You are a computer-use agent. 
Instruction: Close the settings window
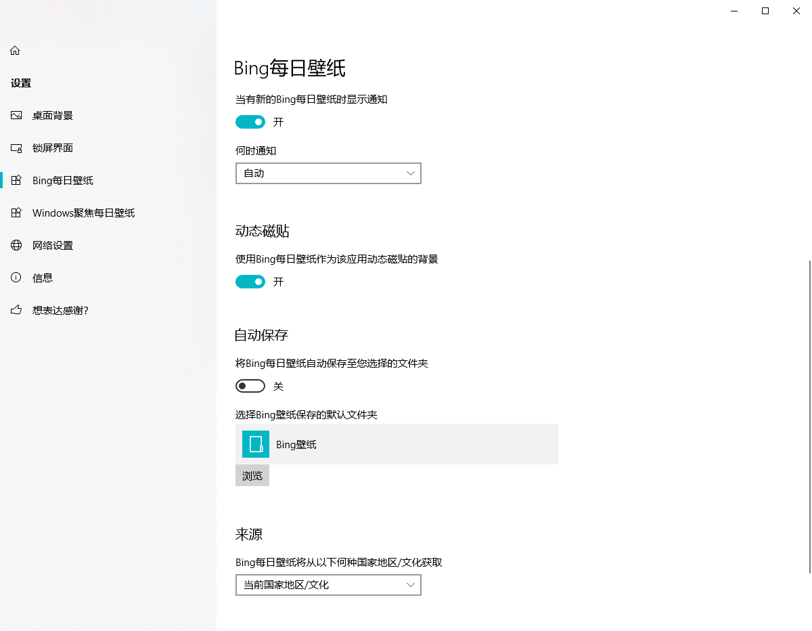click(x=796, y=11)
